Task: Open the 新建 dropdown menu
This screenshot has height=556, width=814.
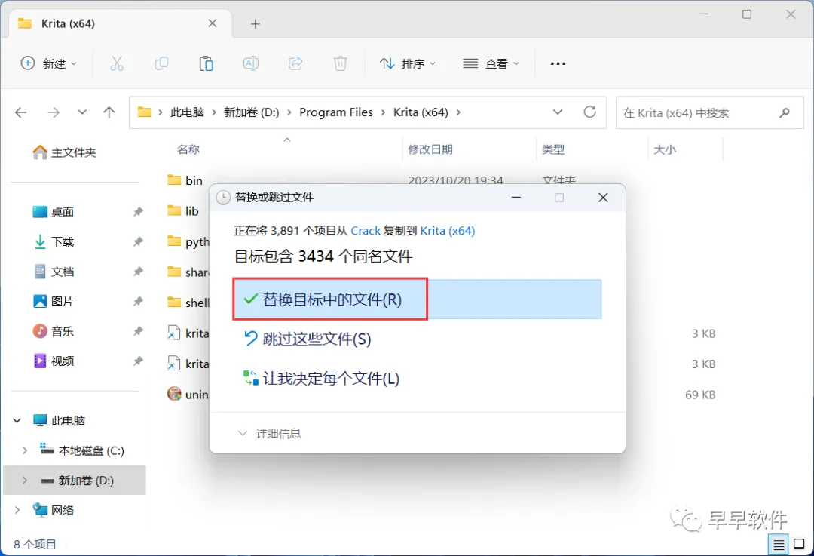Action: click(49, 63)
